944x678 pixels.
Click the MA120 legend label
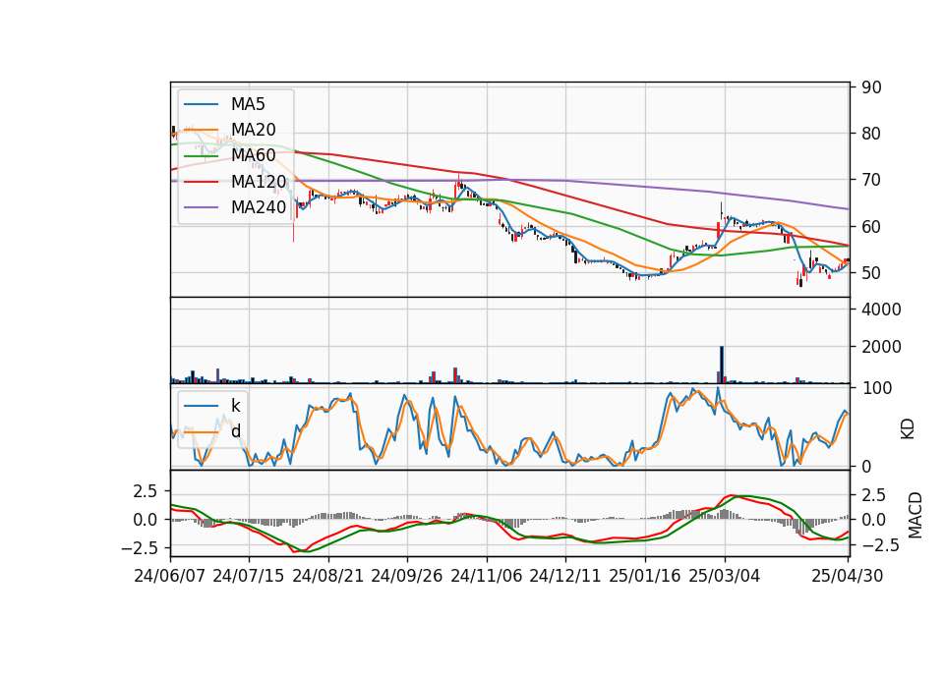click(x=259, y=182)
